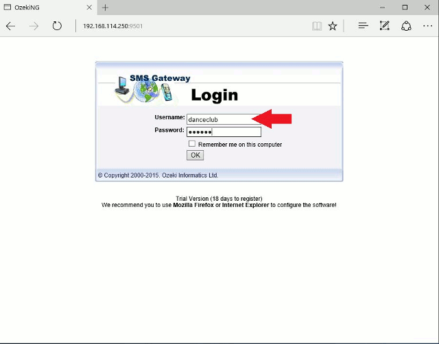Open a new tab with plus
Image resolution: width=439 pixels, height=344 pixels.
pos(105,8)
